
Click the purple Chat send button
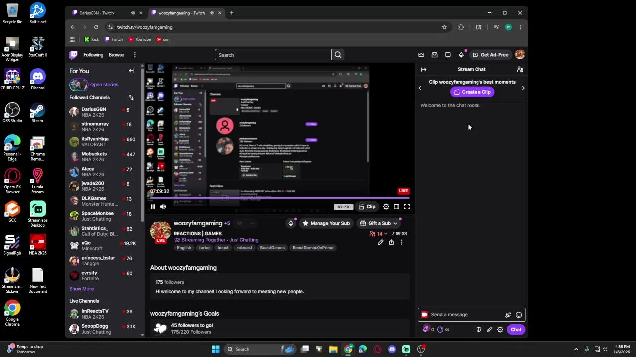coord(516,330)
